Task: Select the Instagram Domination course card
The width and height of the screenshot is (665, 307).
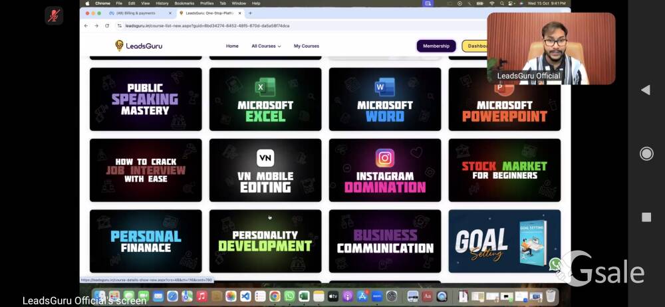Action: pos(385,170)
